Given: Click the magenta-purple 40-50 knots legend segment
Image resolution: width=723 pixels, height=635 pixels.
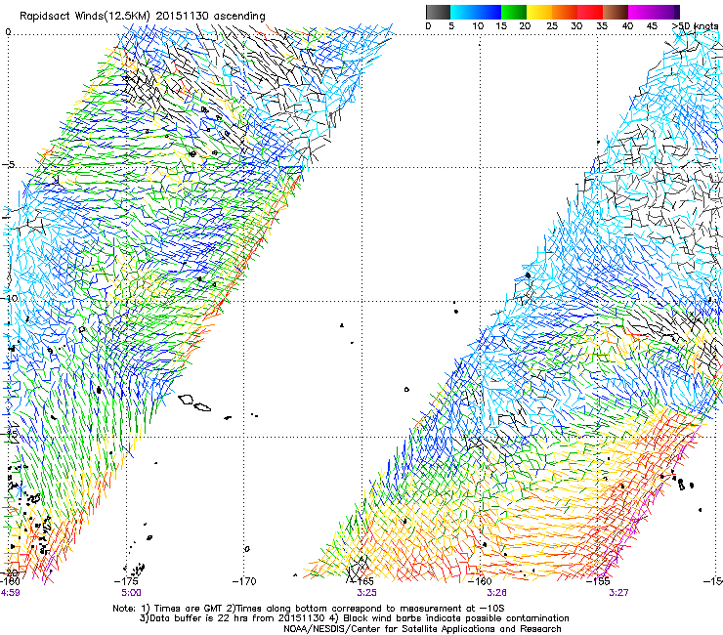Looking at the screenshot, I should 654,12.
